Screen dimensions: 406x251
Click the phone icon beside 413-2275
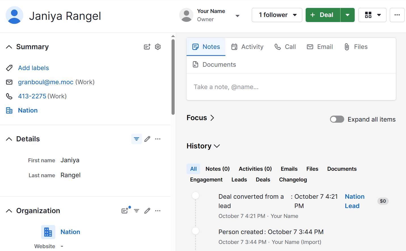[9, 96]
